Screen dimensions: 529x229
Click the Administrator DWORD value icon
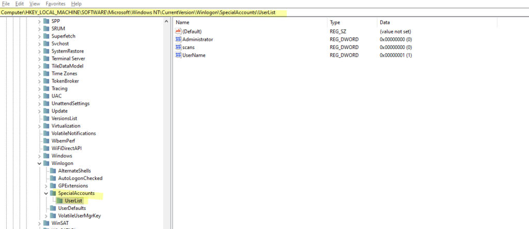point(178,39)
